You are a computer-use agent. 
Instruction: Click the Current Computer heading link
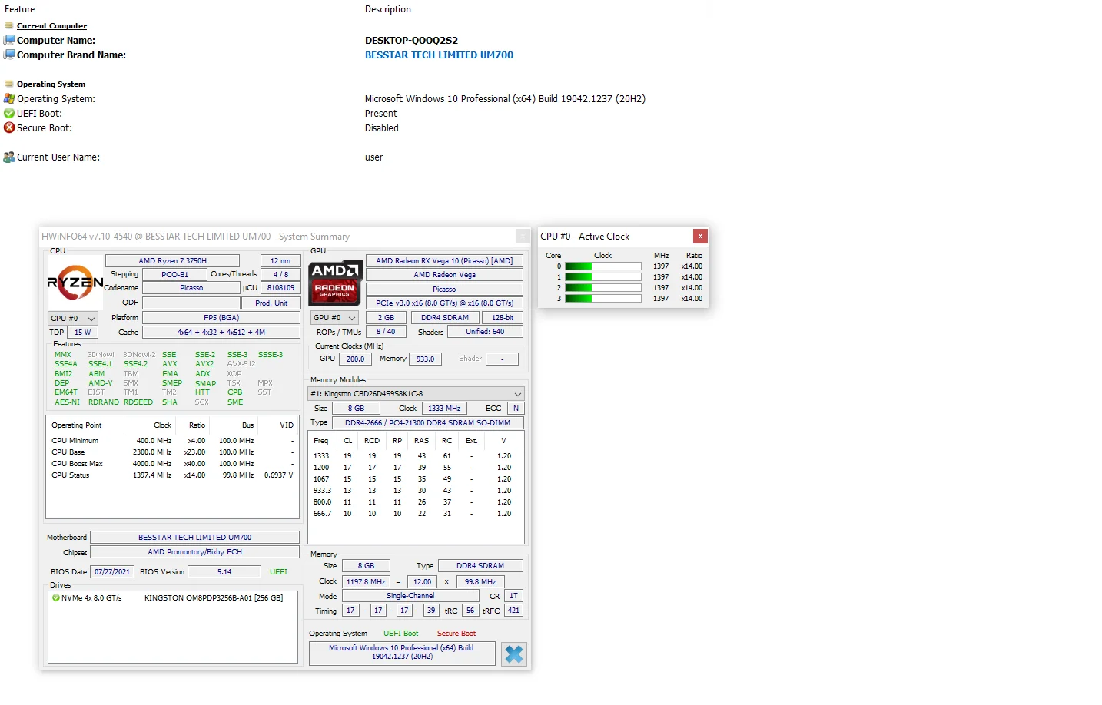51,26
